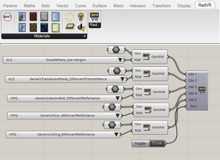Select the window with lightning bolt icon

click(x=22, y=17)
